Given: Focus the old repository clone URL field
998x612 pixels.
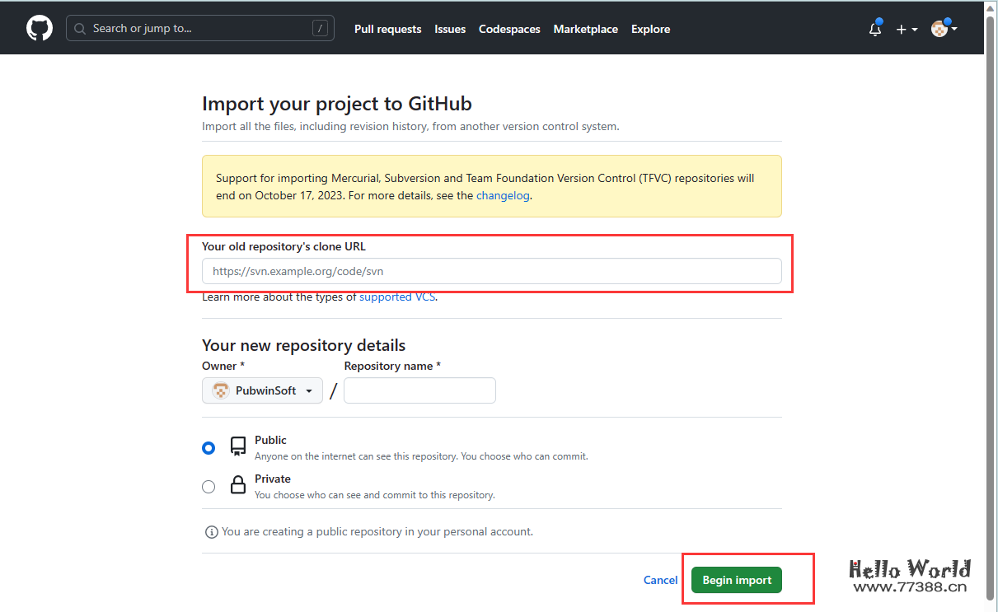Looking at the screenshot, I should click(491, 271).
